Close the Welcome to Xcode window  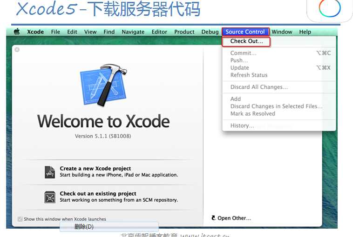[17, 50]
